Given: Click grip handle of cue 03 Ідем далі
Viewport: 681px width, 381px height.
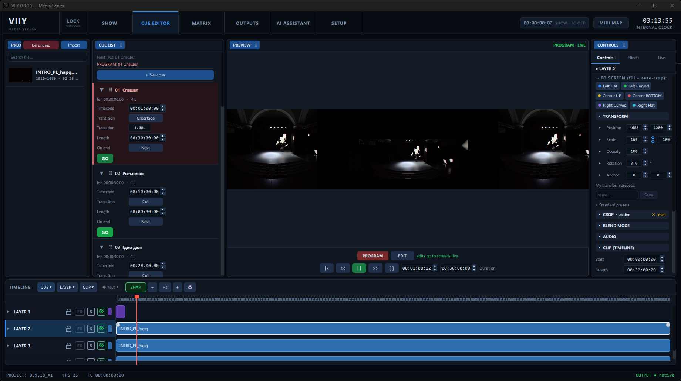Looking at the screenshot, I should point(111,247).
